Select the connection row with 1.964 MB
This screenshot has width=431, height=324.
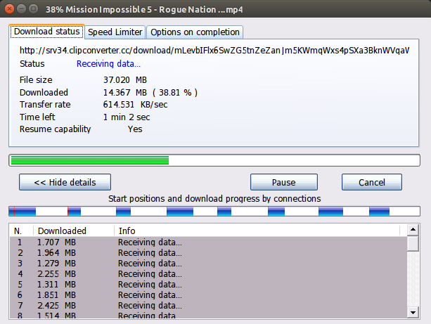[208, 253]
